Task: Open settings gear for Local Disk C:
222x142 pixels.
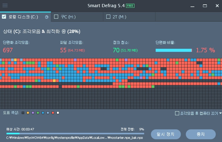Action: coord(47,17)
